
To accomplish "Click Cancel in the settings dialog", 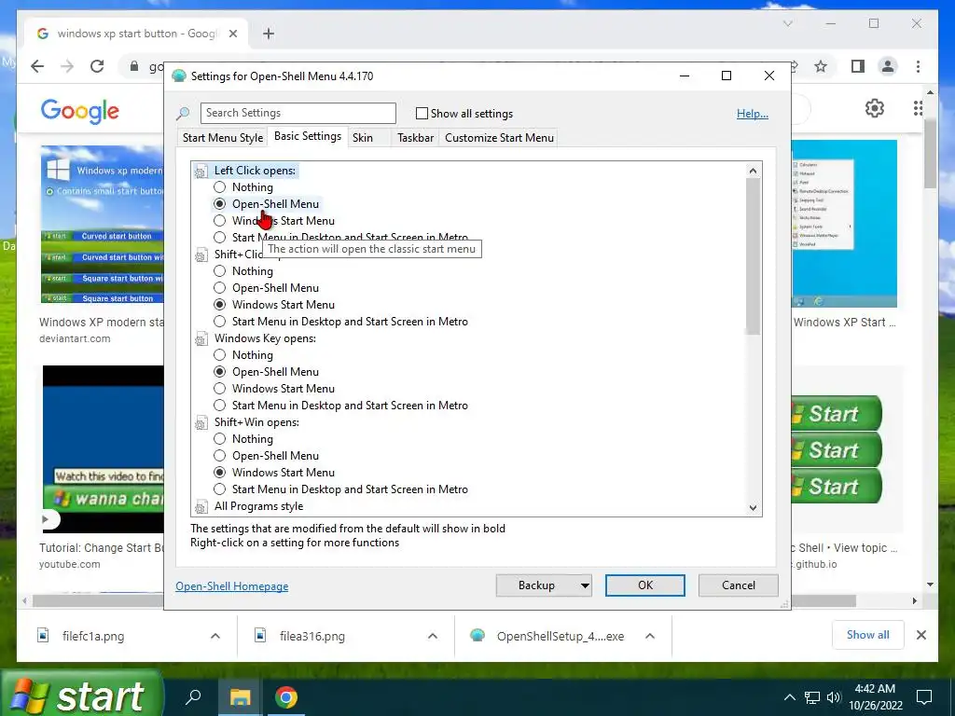I will pyautogui.click(x=739, y=585).
